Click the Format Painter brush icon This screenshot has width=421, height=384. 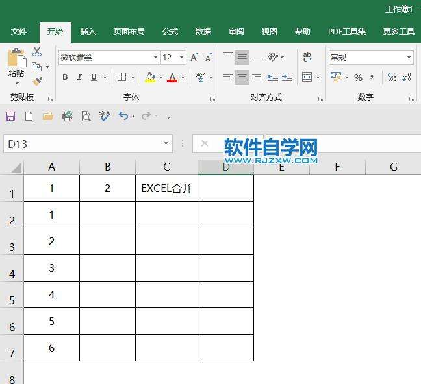tap(37, 81)
